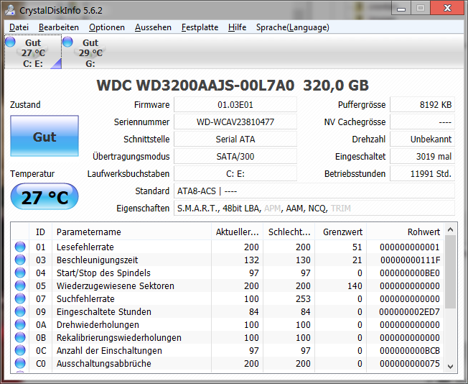
Task: Switch to the G: disk tab
Action: pos(90,52)
